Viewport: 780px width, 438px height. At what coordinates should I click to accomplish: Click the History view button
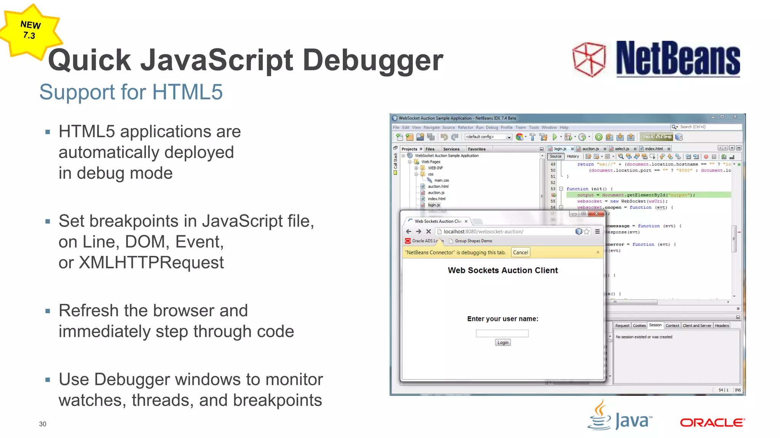coord(573,156)
